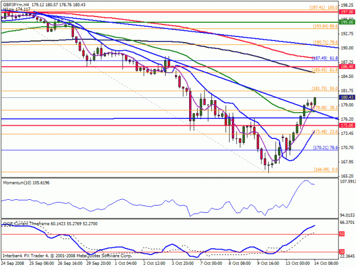
Task: Click the red 50 level label in QQE
Action: coord(342,234)
